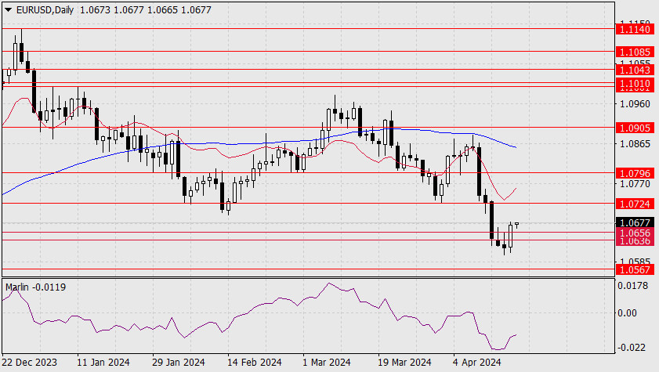
Task: Click the dropdown triangle beside EURUSD,Daily
Action: 8,9
